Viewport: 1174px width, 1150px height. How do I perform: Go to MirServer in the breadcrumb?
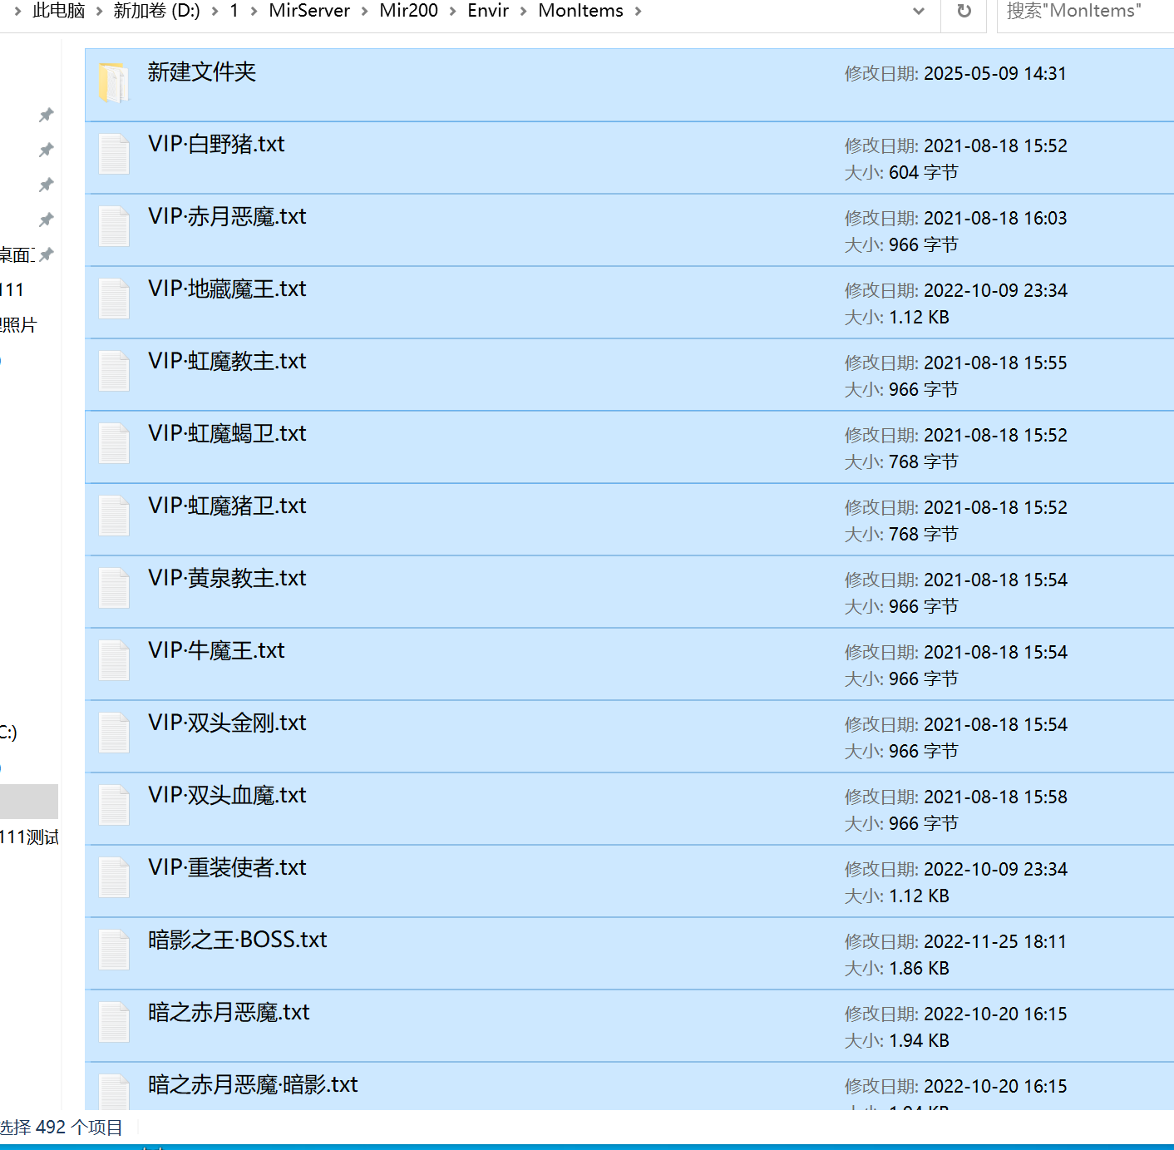click(x=309, y=11)
